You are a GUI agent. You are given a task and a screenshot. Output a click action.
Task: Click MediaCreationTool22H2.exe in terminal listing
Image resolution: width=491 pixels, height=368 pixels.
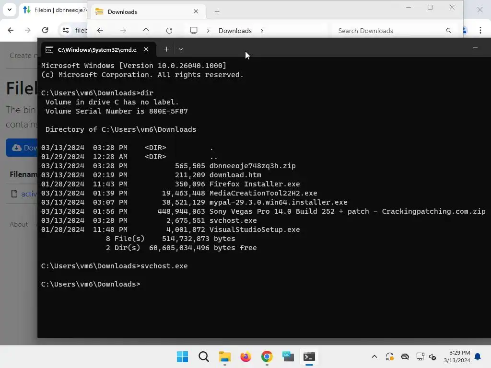coord(263,193)
